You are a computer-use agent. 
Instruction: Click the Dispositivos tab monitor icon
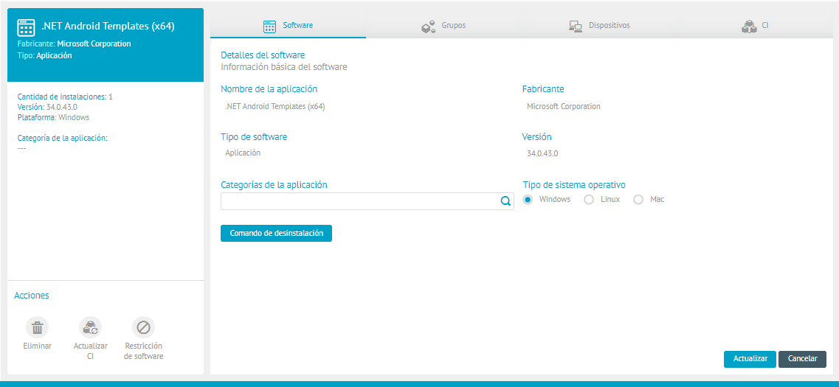(x=576, y=27)
